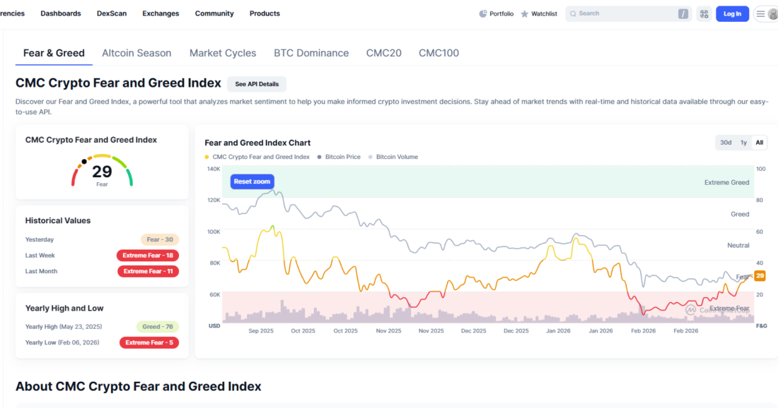Open the Exchanges navigation menu
Screen dimensions: 778x408
[161, 13]
